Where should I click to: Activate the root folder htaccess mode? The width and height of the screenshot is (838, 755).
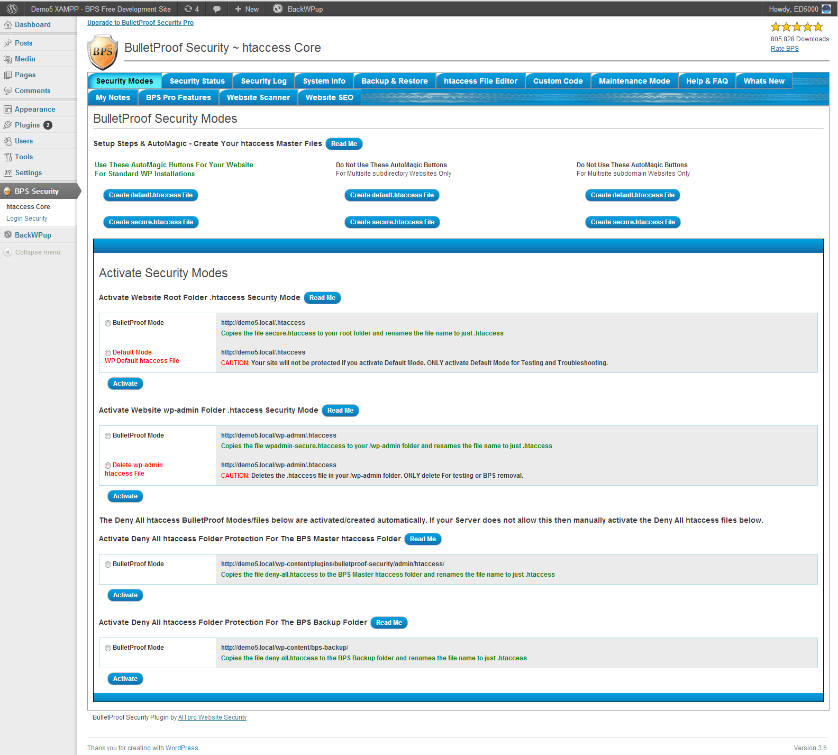[x=125, y=384]
